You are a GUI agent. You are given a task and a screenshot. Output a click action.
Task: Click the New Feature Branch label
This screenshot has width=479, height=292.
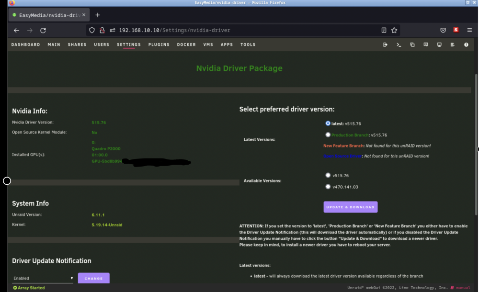(x=343, y=146)
